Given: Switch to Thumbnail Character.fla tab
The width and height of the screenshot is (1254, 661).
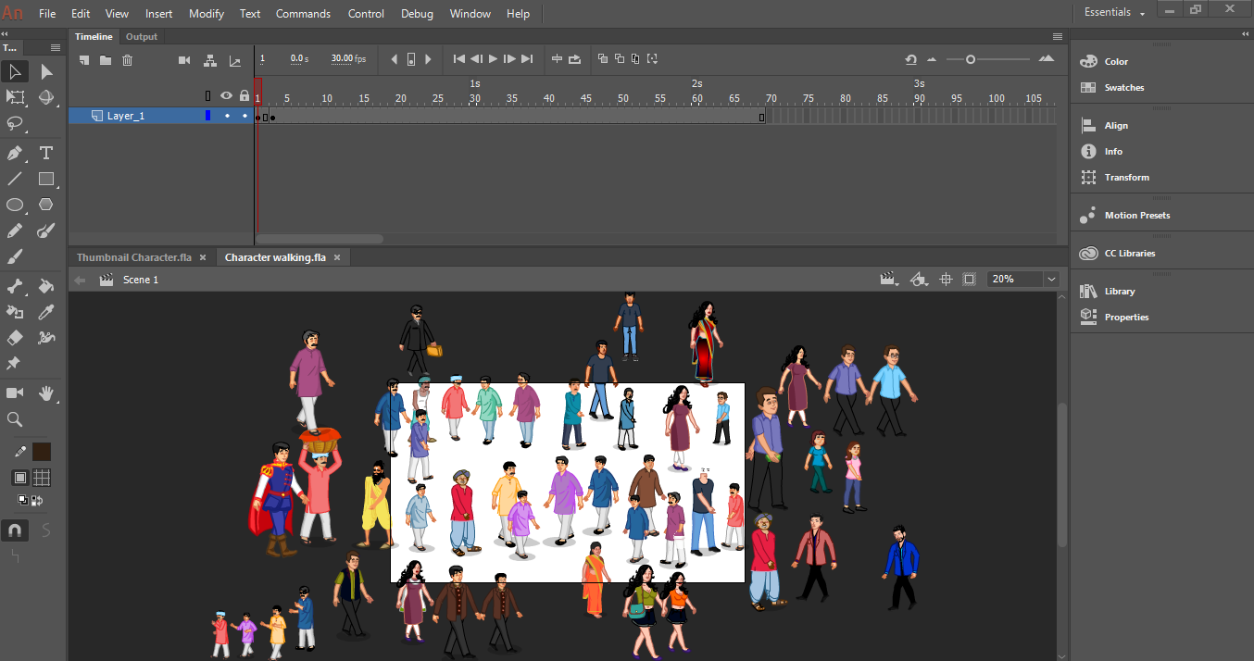Looking at the screenshot, I should click(133, 257).
